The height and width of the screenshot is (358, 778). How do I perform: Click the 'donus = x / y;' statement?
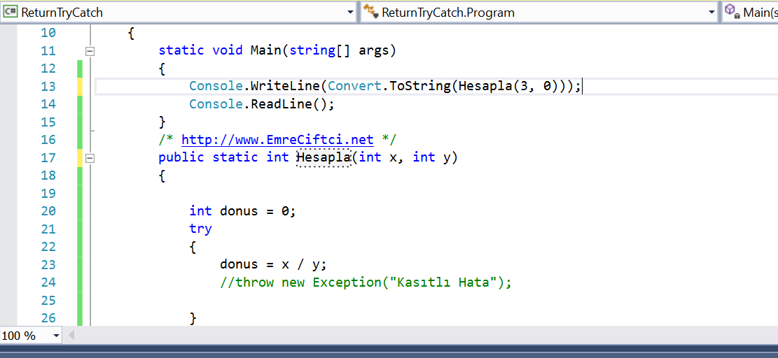(273, 264)
